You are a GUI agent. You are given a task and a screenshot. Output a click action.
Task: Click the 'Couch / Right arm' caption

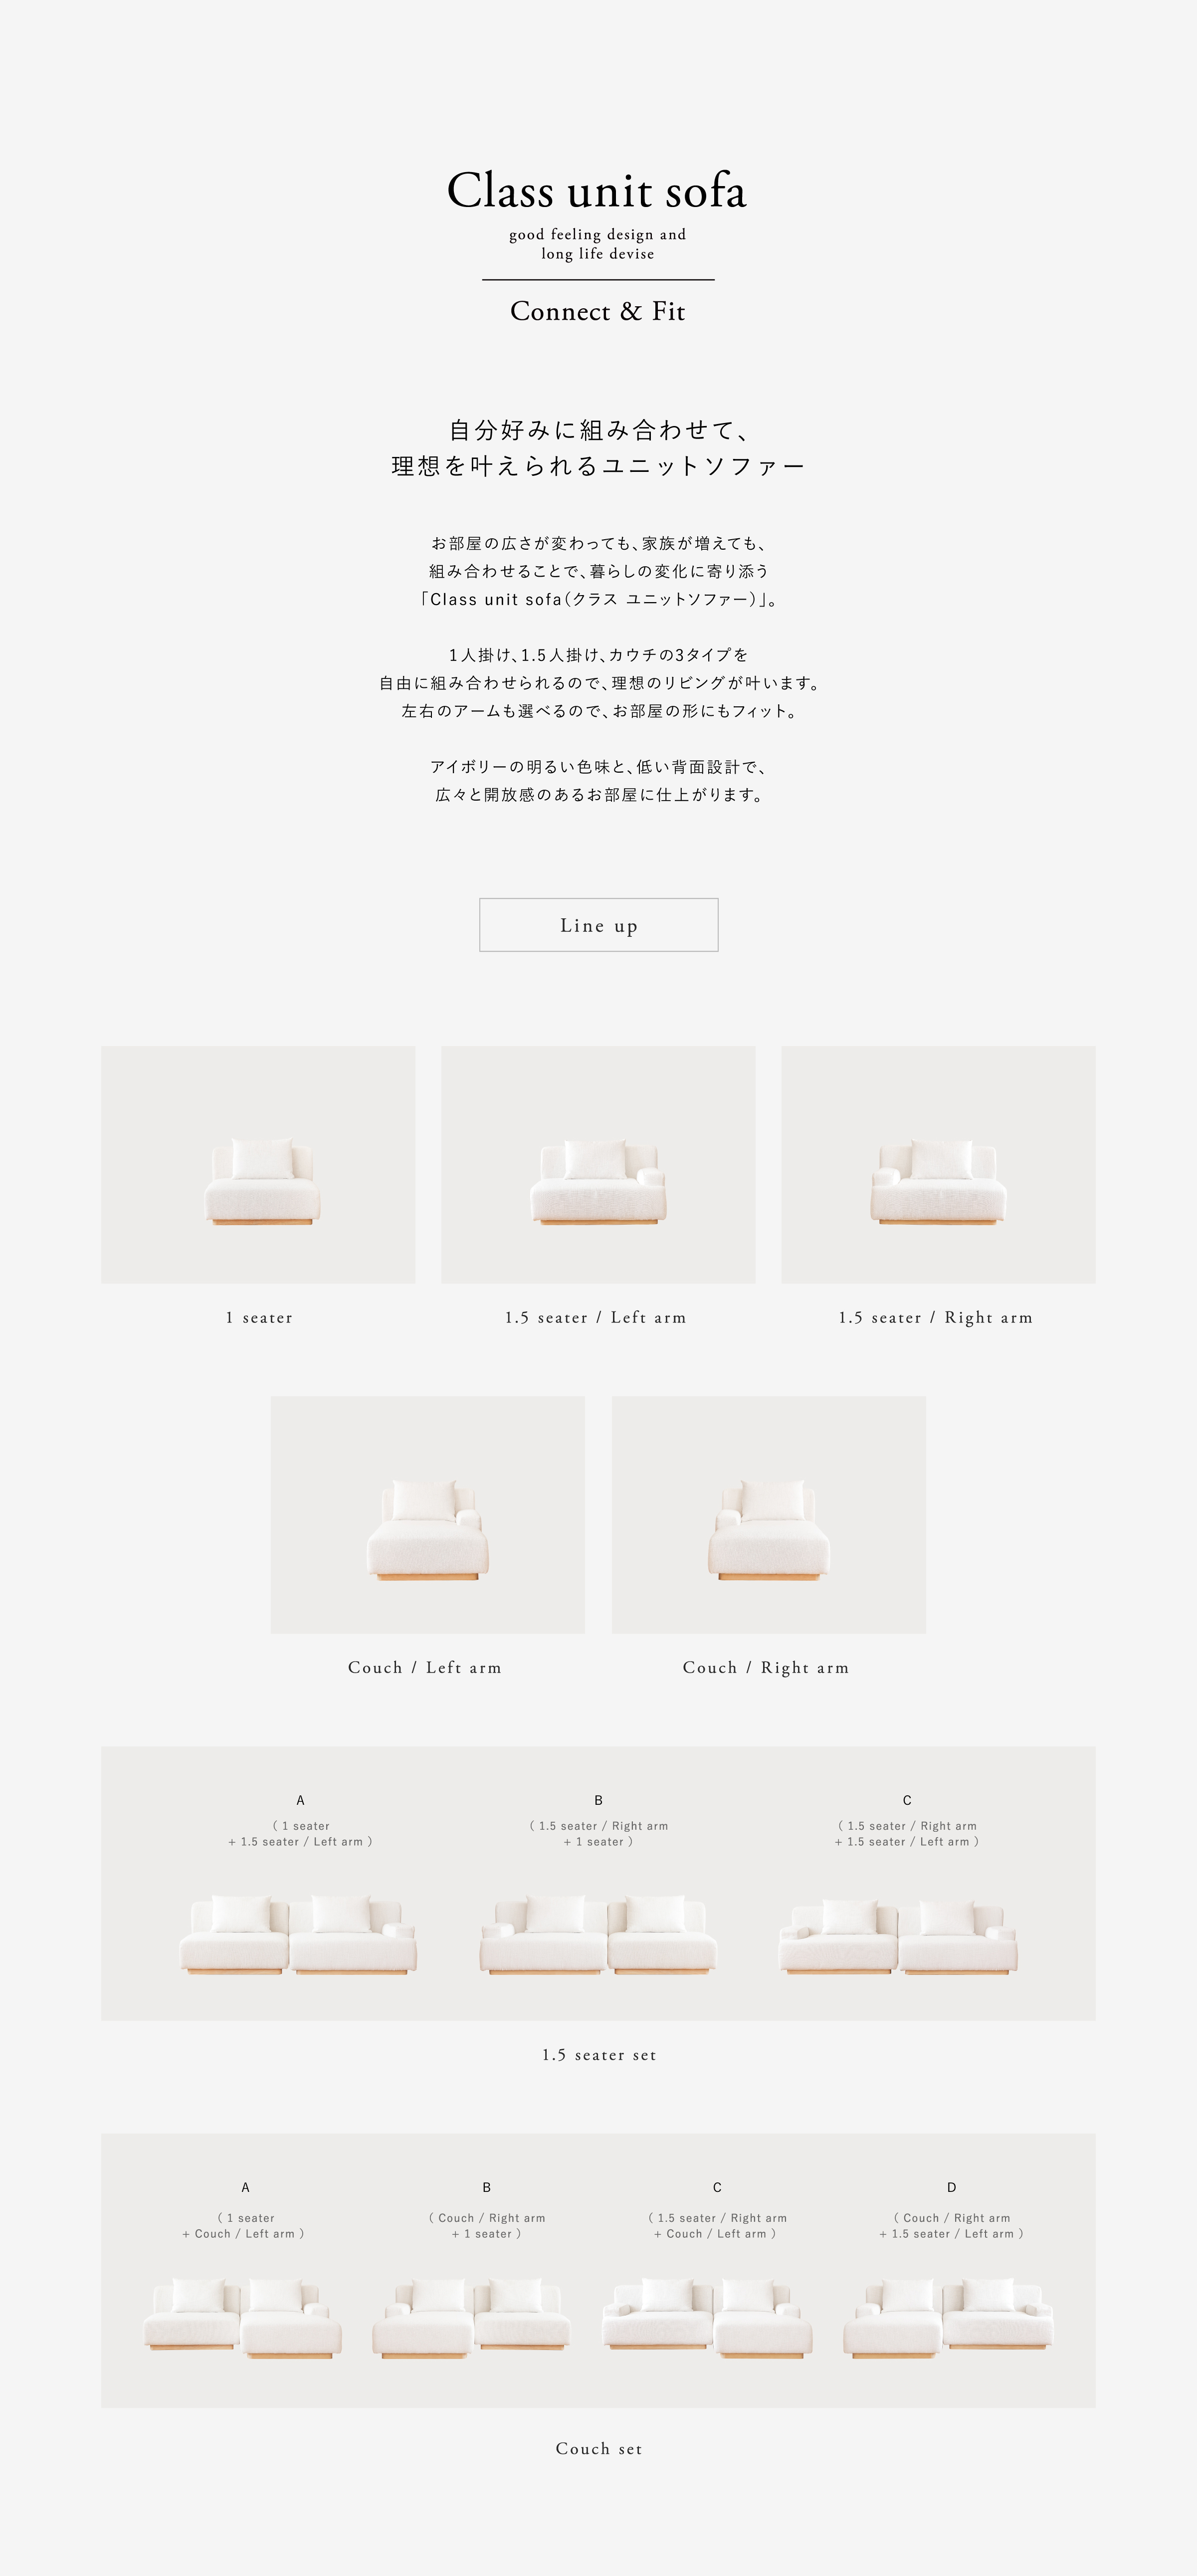(766, 1668)
